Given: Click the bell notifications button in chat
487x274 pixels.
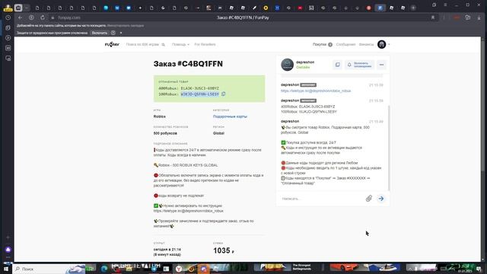Looking at the screenshot, I should coord(359,65).
